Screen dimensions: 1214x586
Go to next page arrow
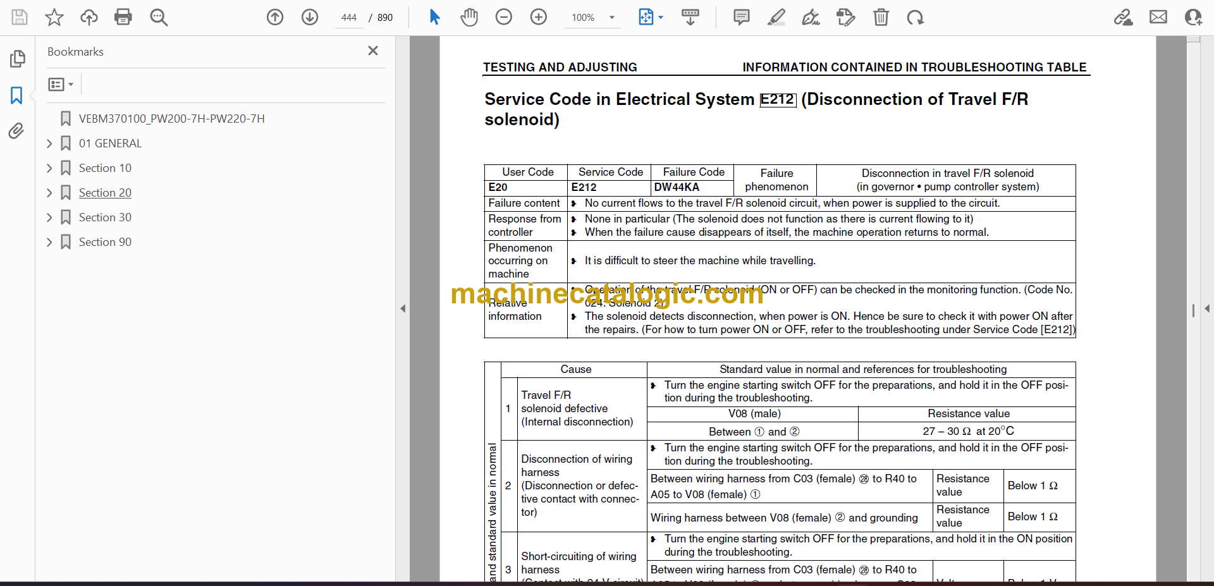coord(310,17)
